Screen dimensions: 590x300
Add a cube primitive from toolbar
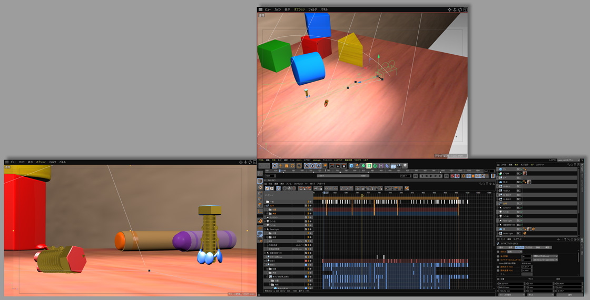(x=351, y=166)
